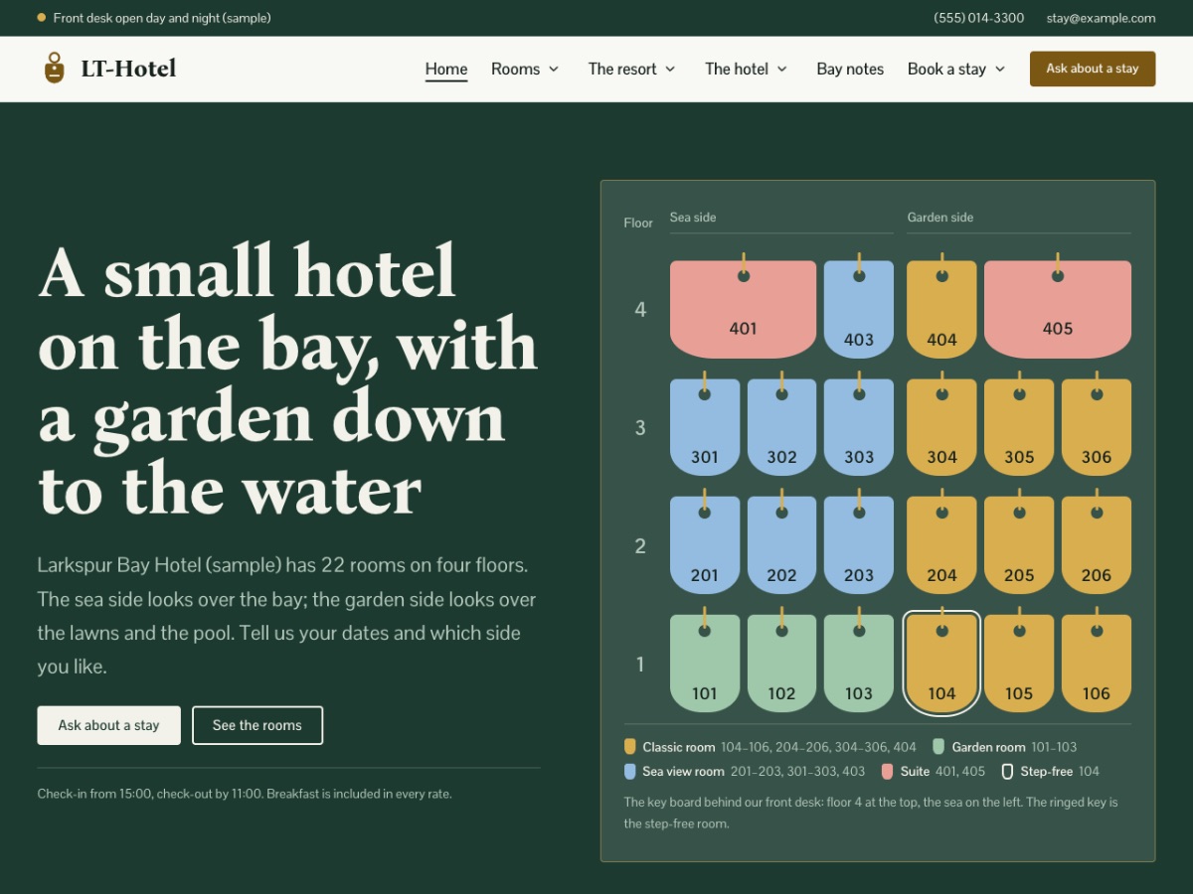Email stay@example.com from the top bar
Screen dimensions: 1193x894
(x=1101, y=18)
